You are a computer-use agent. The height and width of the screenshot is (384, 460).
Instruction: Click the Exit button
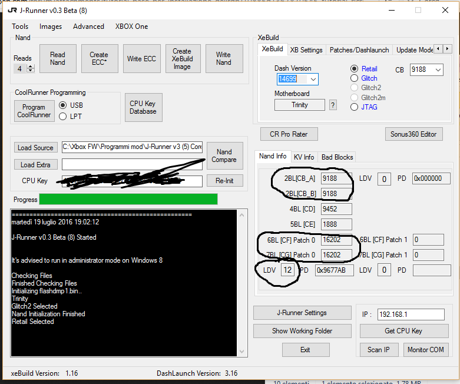coord(306,350)
